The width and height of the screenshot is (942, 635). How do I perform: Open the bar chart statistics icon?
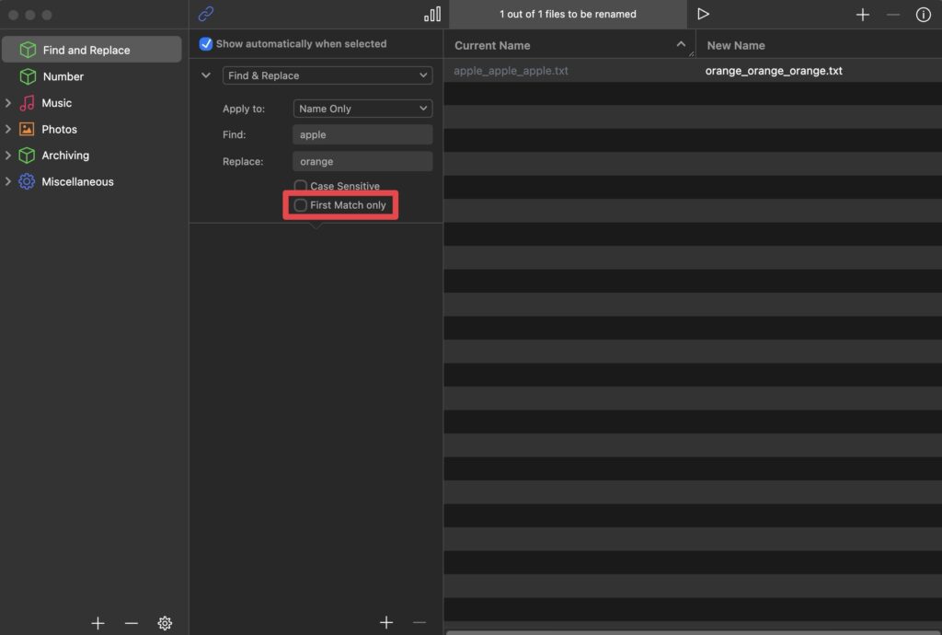[x=432, y=14]
